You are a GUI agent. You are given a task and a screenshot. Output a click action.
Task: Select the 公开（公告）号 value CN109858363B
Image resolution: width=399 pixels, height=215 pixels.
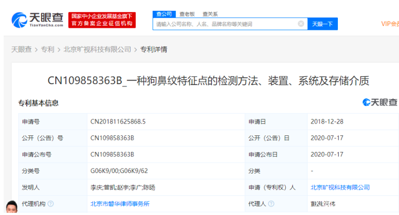(x=112, y=138)
